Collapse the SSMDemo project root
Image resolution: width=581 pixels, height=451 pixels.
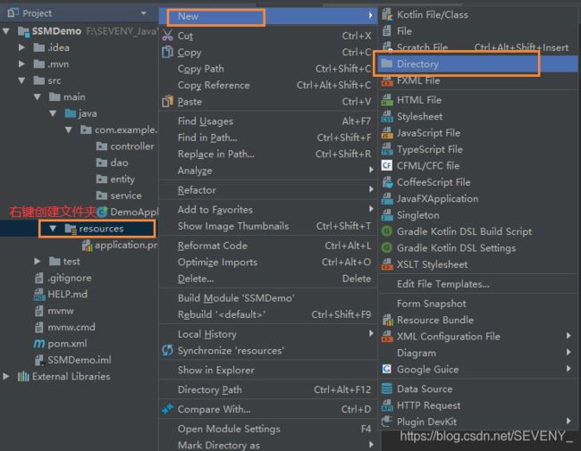[x=6, y=31]
